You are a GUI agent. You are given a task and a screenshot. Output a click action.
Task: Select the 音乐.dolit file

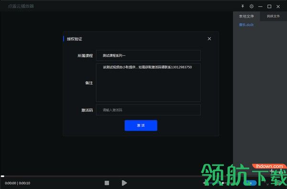point(246,25)
